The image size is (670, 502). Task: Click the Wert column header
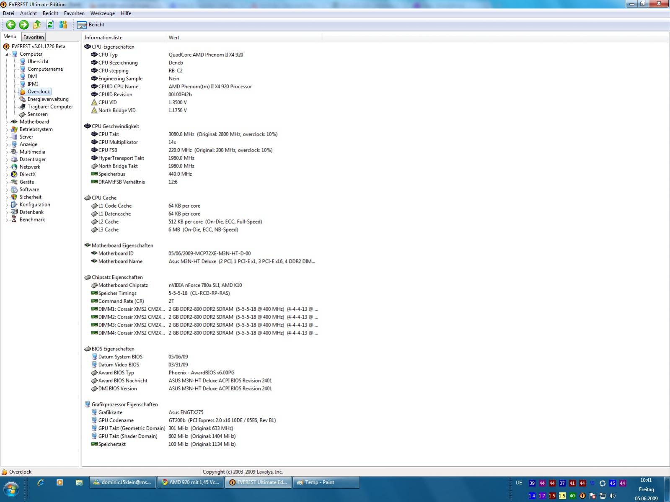click(244, 38)
